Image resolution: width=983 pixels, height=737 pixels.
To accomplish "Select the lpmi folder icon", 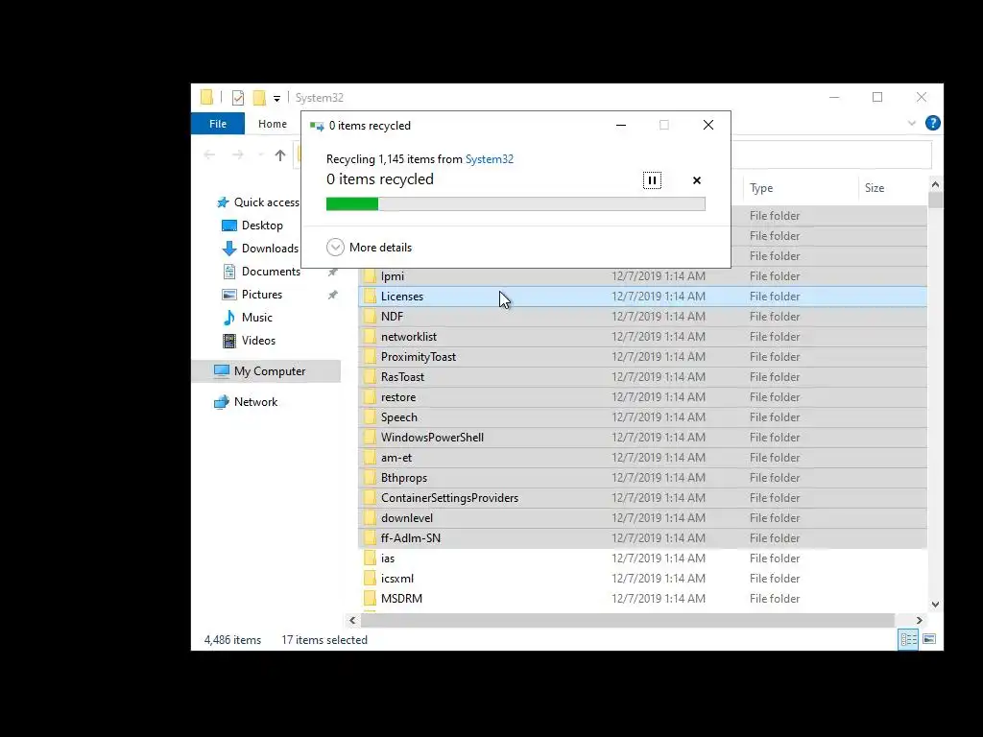I will [x=370, y=276].
